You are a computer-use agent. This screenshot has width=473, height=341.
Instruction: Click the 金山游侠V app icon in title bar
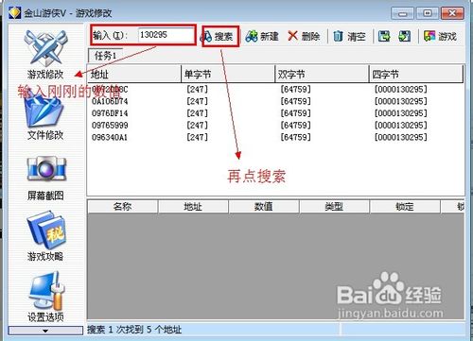click(14, 13)
